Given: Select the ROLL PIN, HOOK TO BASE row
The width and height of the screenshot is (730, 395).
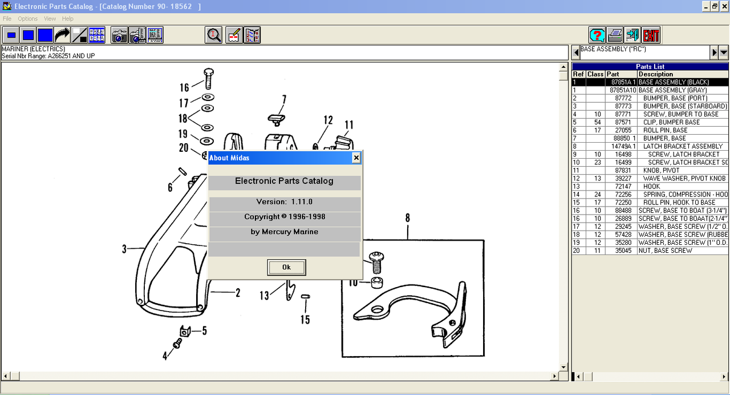Looking at the screenshot, I should pos(650,202).
